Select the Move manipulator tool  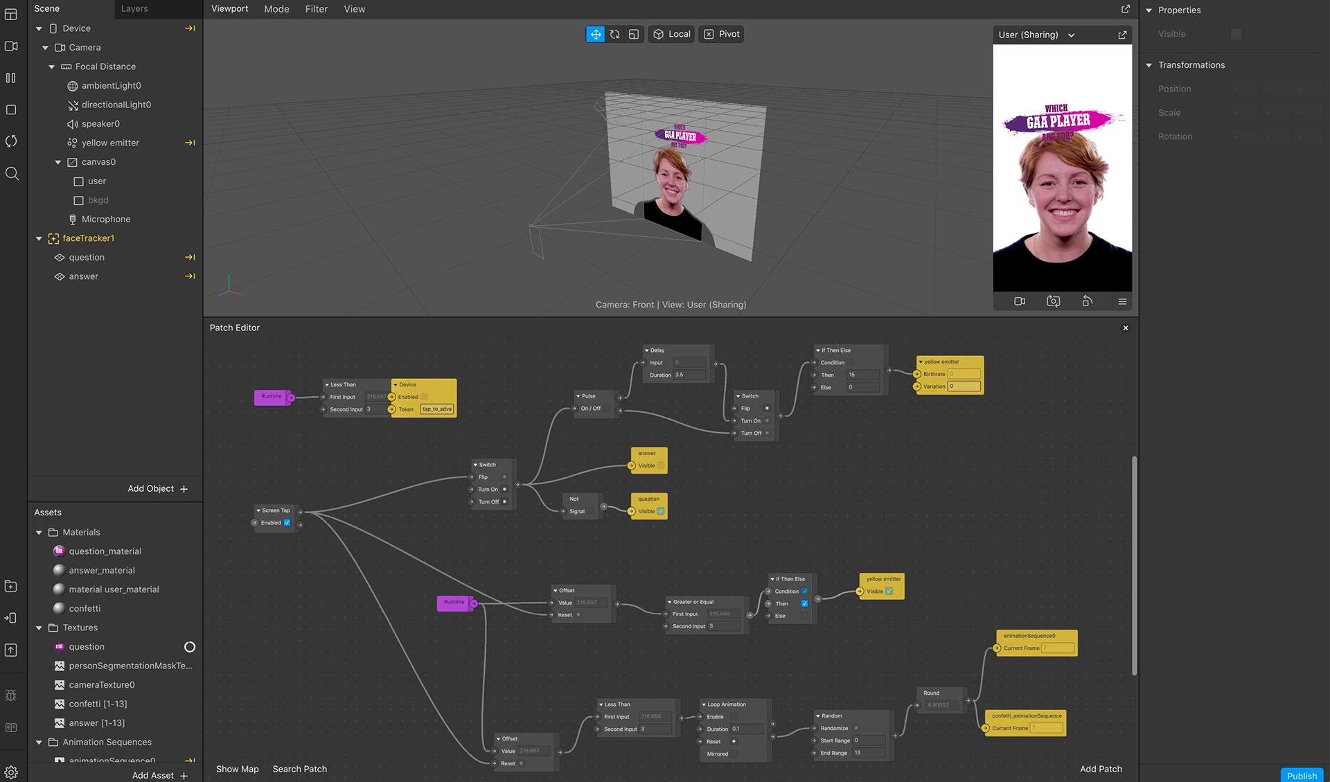595,34
